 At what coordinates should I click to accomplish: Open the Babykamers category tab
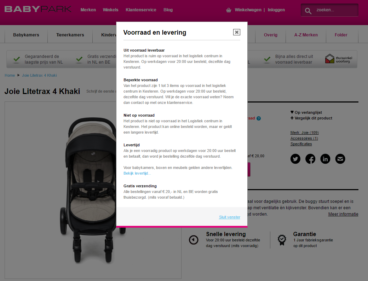26,35
